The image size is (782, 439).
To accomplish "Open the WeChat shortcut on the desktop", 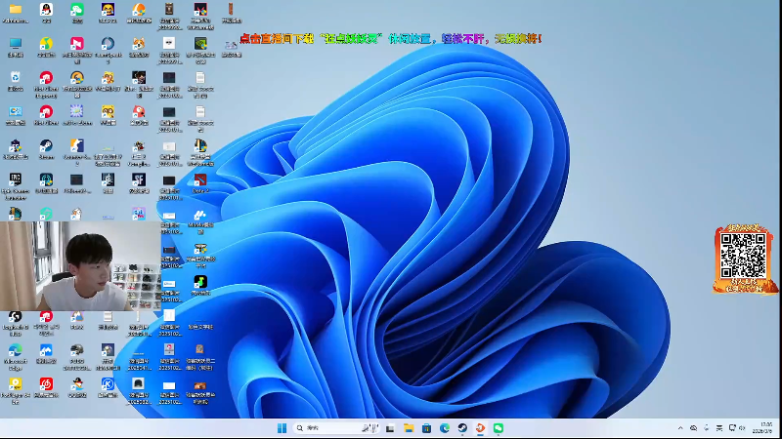I will point(77,11).
